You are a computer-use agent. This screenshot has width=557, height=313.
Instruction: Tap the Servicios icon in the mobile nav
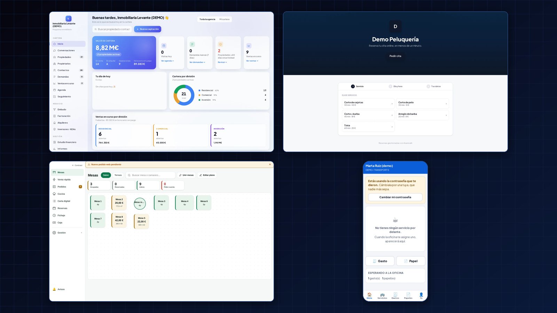tap(382, 296)
